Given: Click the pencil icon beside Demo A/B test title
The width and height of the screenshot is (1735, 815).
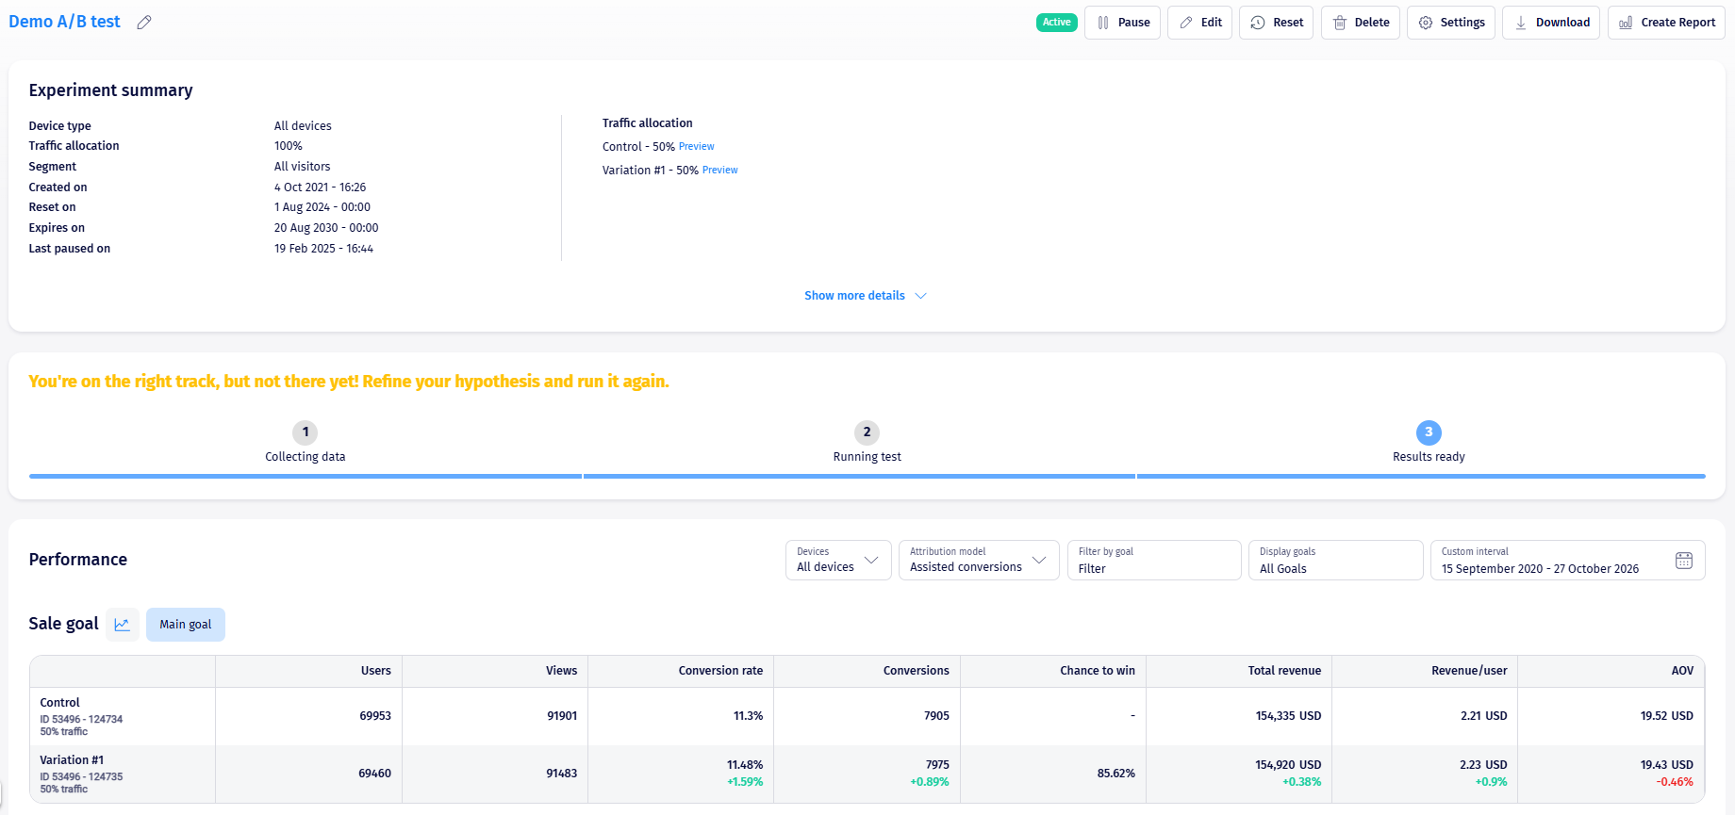Looking at the screenshot, I should pos(144,23).
